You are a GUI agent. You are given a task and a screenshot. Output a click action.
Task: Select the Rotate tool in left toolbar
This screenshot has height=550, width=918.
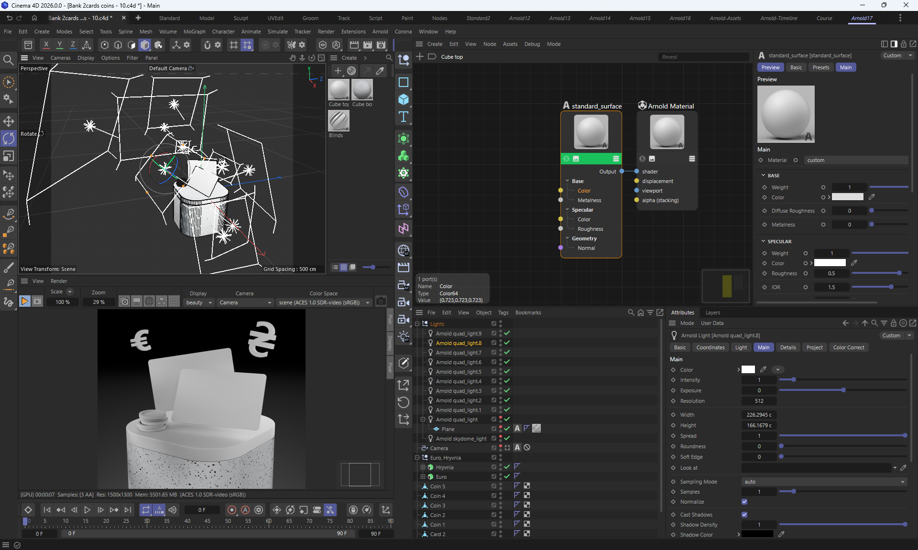(x=9, y=139)
